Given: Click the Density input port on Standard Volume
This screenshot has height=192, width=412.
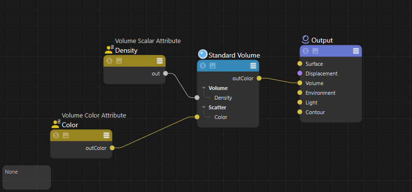Looking at the screenshot, I should tap(197, 98).
